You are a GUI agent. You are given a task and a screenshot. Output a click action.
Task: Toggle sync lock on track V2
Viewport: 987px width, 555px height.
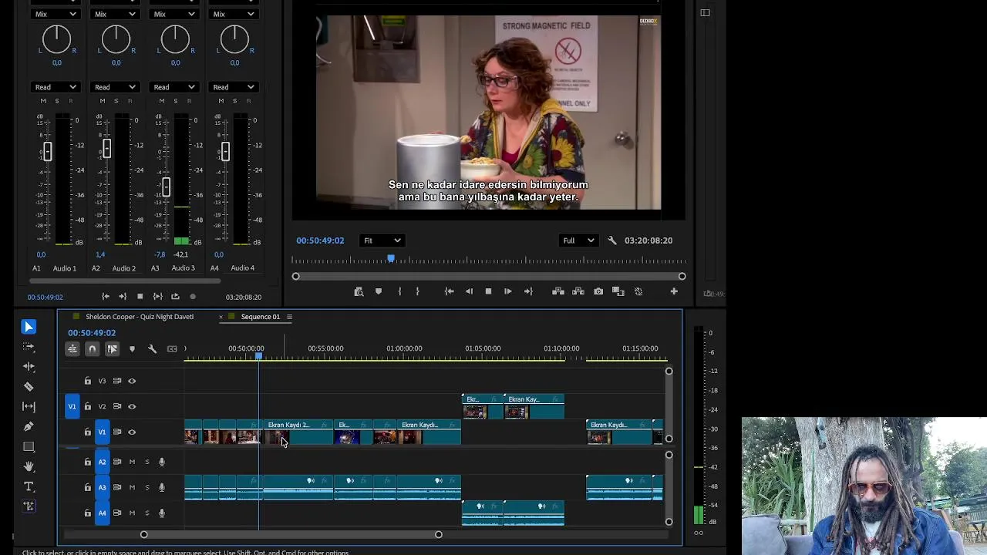pyautogui.click(x=117, y=406)
